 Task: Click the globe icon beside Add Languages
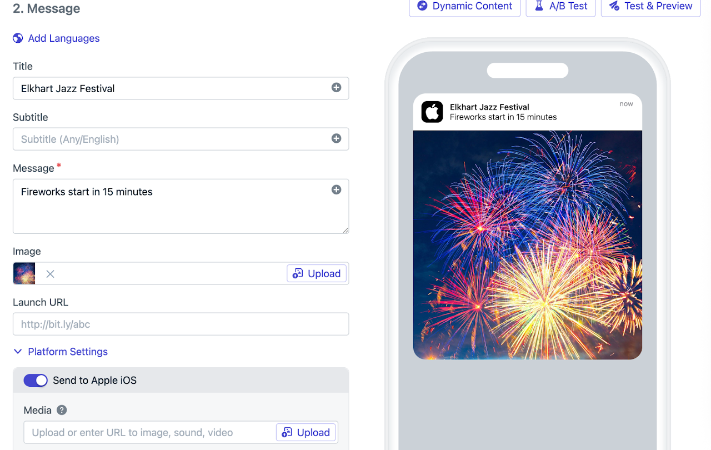(18, 38)
